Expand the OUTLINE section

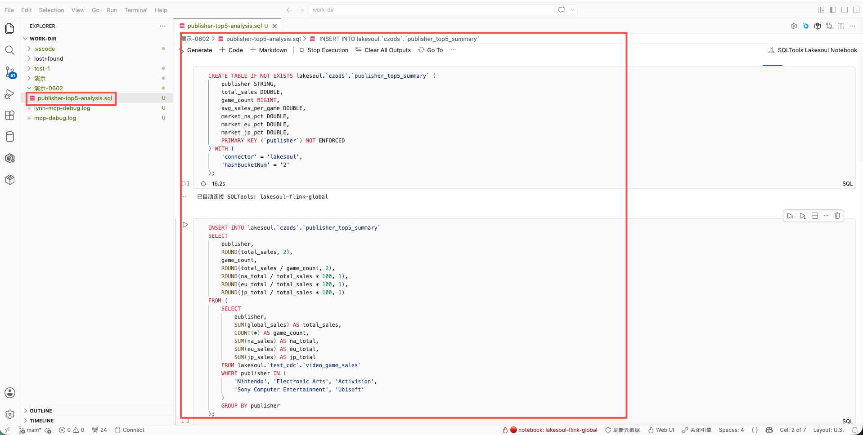point(41,411)
